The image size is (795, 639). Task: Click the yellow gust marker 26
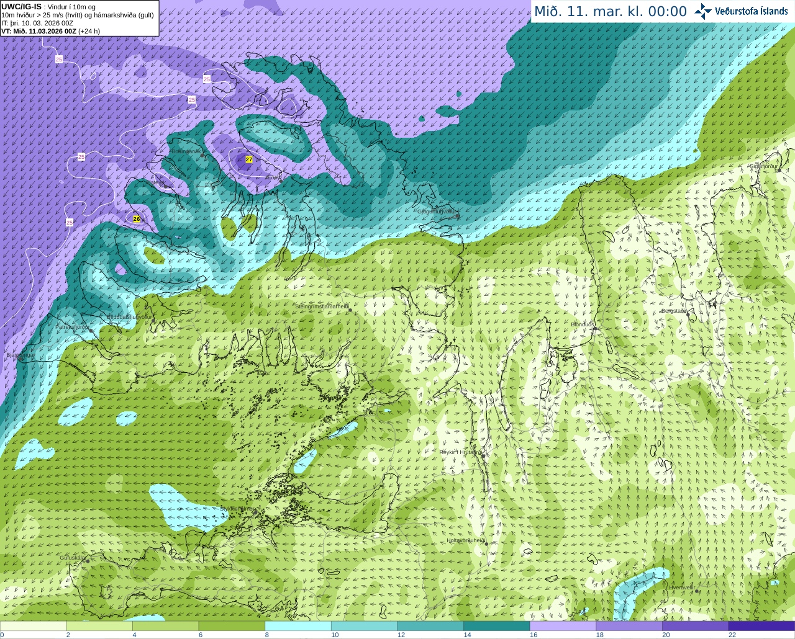click(137, 219)
